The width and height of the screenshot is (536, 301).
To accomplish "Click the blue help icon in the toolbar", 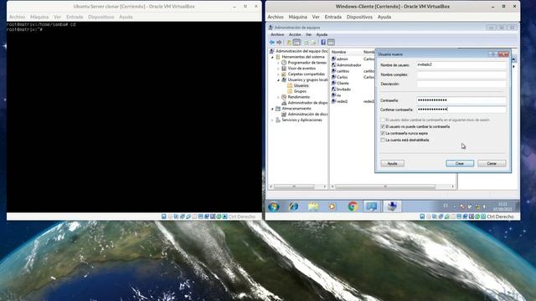I will click(323, 43).
